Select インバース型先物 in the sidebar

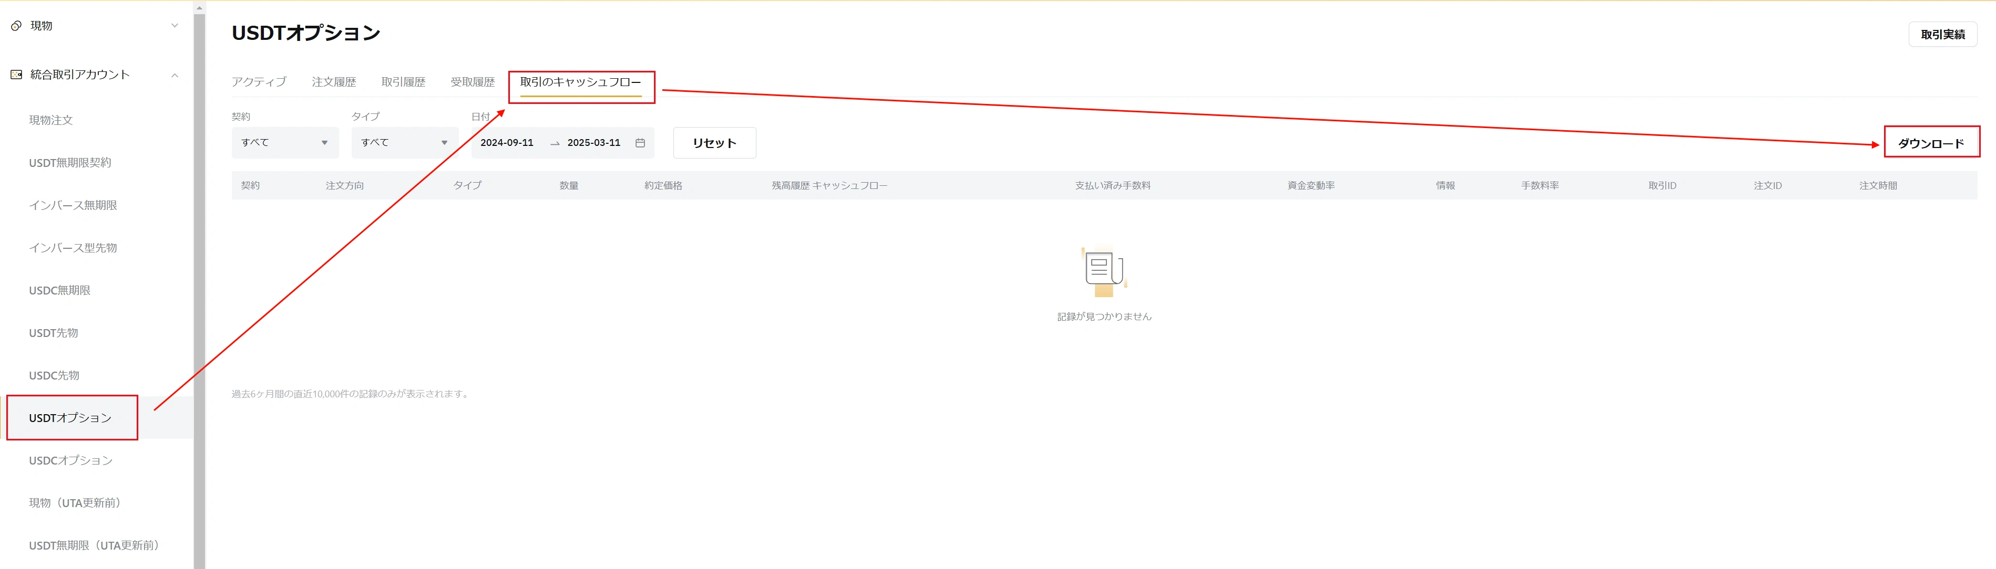click(73, 248)
